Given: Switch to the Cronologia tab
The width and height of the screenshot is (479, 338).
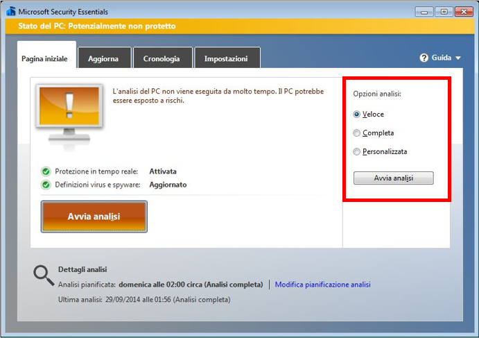Looking at the screenshot, I should click(162, 58).
